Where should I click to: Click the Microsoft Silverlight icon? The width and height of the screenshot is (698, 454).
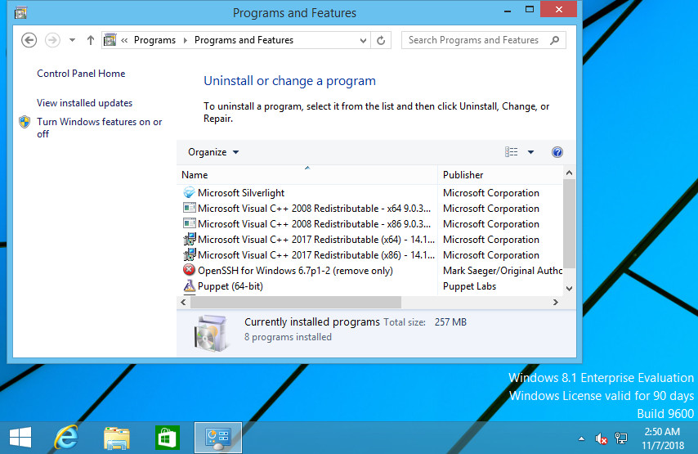point(189,192)
